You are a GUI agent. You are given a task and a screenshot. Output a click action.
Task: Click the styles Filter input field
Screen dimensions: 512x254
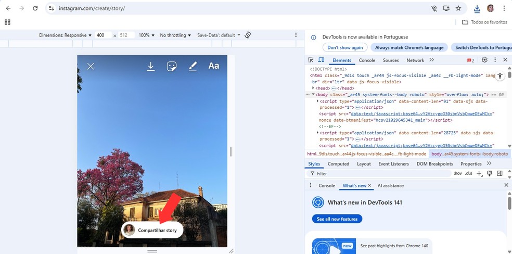(379, 174)
